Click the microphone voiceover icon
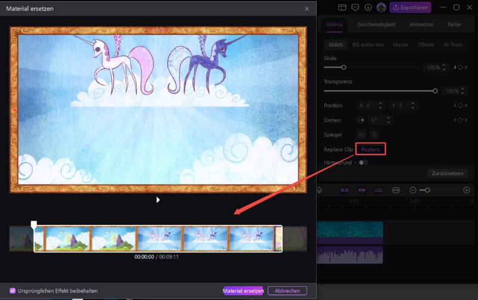 point(319,190)
